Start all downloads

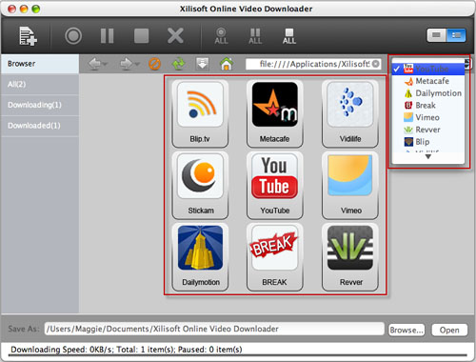[221, 36]
